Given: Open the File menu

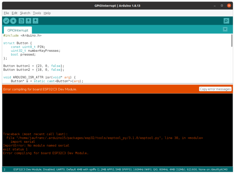Looking at the screenshot, I should coord(6,13).
